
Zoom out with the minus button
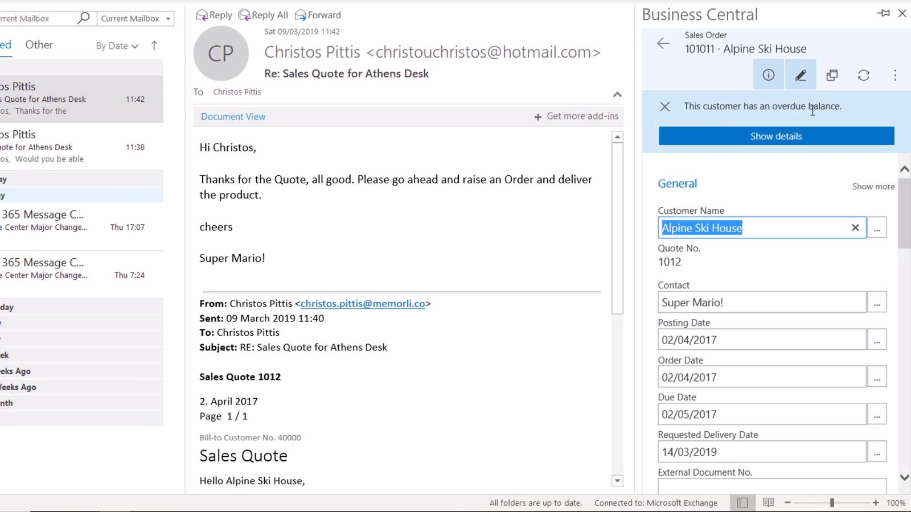coord(787,502)
